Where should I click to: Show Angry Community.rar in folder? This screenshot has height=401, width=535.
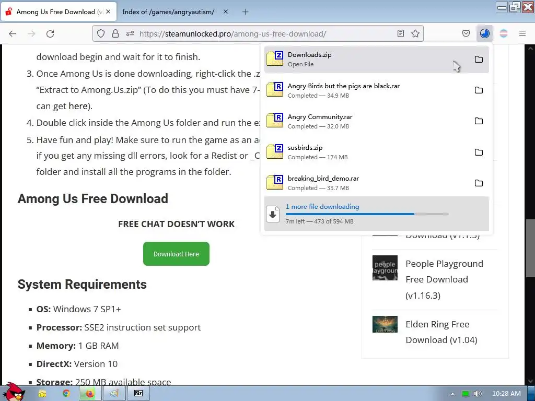click(479, 121)
